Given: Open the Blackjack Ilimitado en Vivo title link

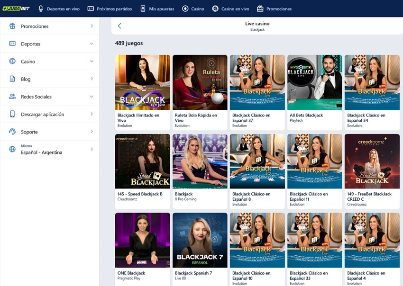Looking at the screenshot, I should click(138, 117).
